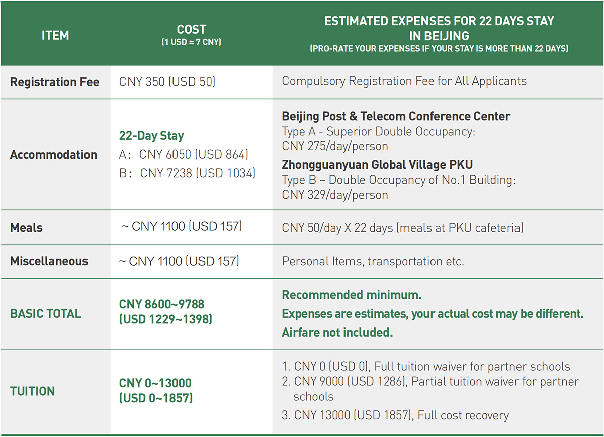Click the Full cost recovery tuition option
Image resolution: width=604 pixels, height=437 pixels.
click(401, 415)
